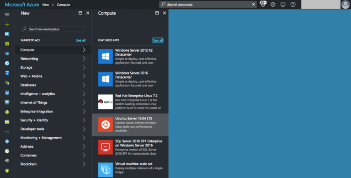Expand the Compute category chevron
The image size is (351, 178).
pyautogui.click(x=84, y=50)
